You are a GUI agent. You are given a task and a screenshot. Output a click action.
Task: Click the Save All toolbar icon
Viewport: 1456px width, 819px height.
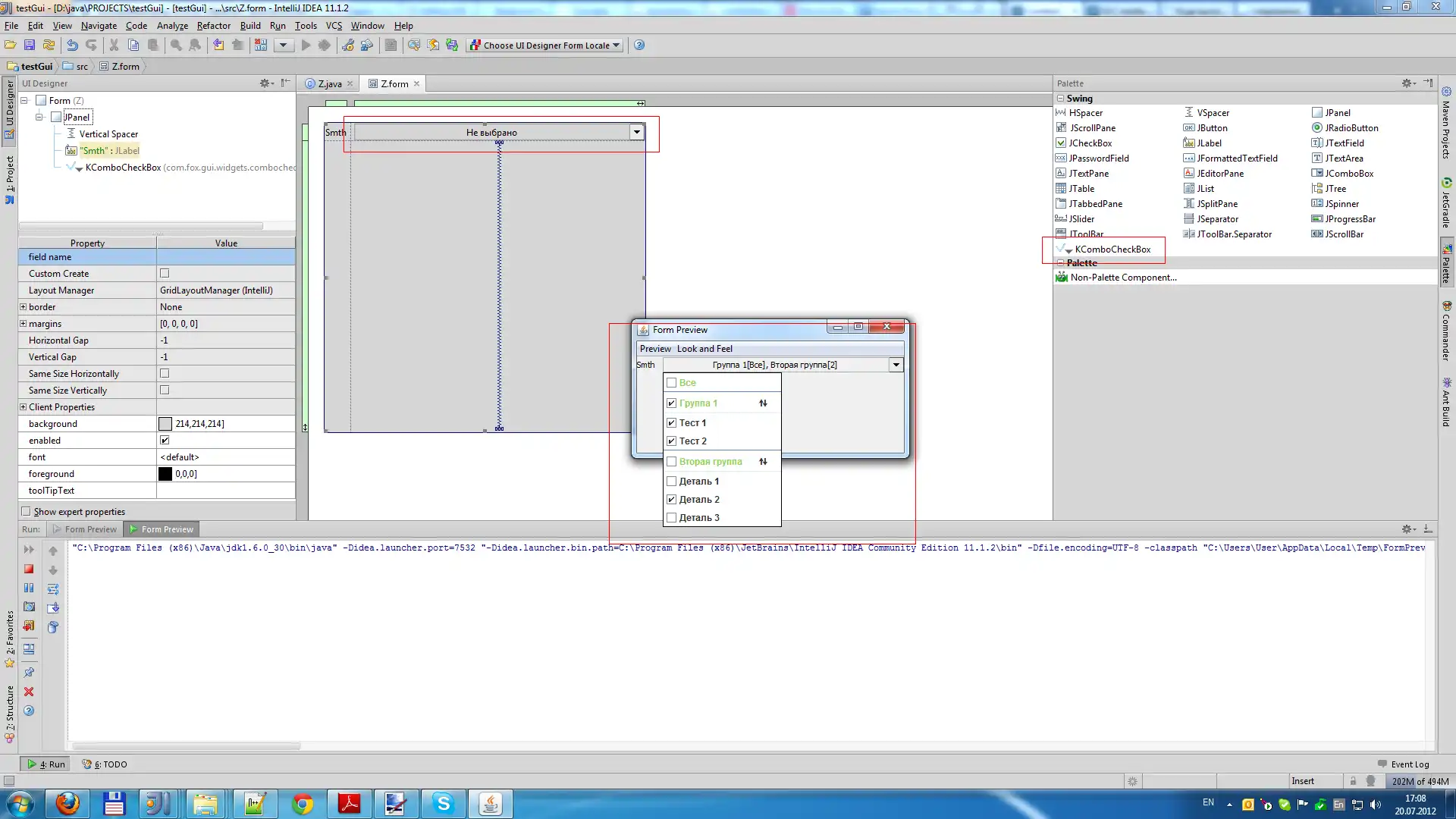coord(30,45)
